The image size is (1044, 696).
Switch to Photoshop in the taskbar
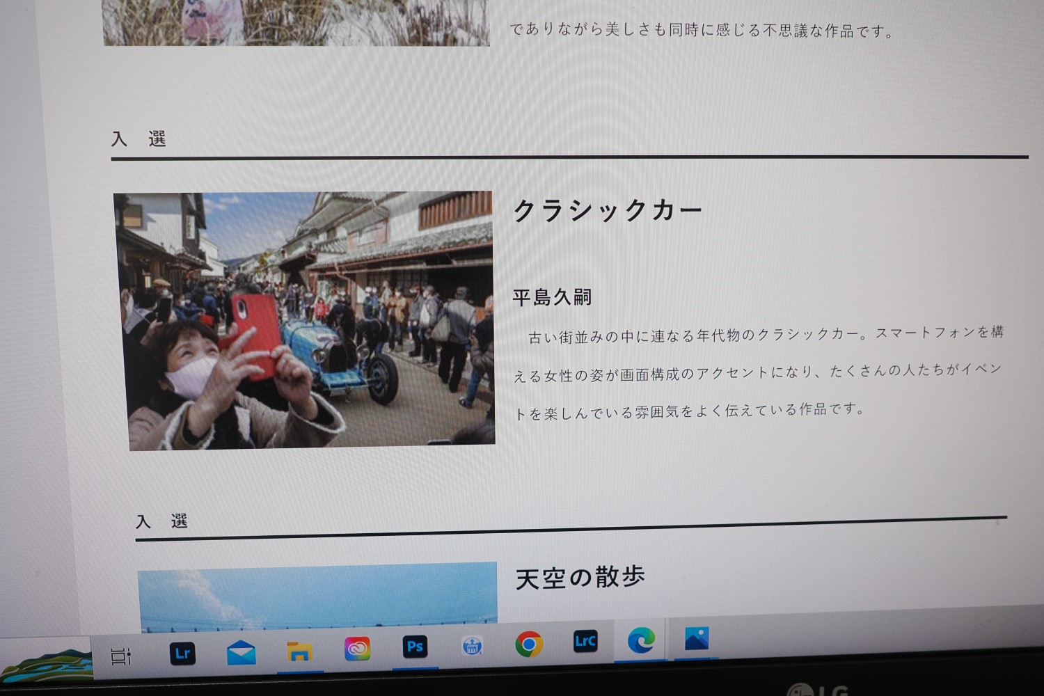tap(415, 647)
